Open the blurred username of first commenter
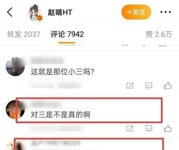This screenshot has width=179, height=150. pos(47,60)
